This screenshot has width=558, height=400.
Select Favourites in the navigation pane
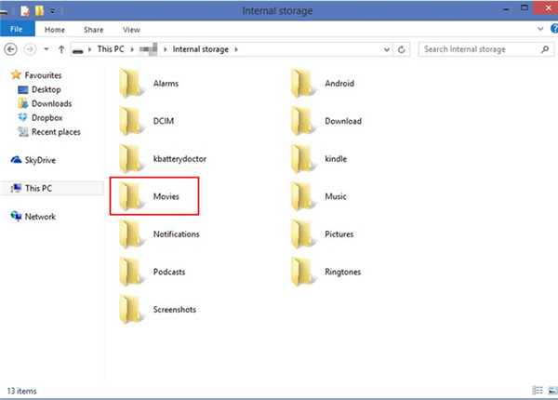pos(36,75)
